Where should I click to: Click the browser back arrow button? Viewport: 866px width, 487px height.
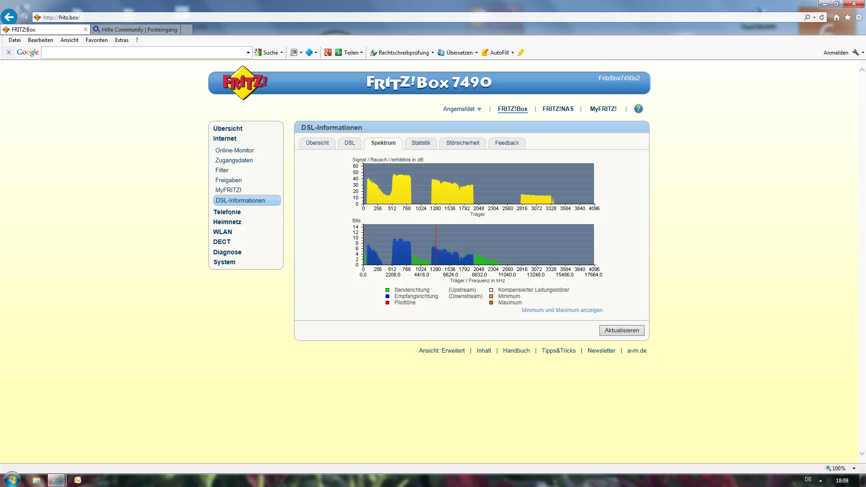pyautogui.click(x=9, y=17)
